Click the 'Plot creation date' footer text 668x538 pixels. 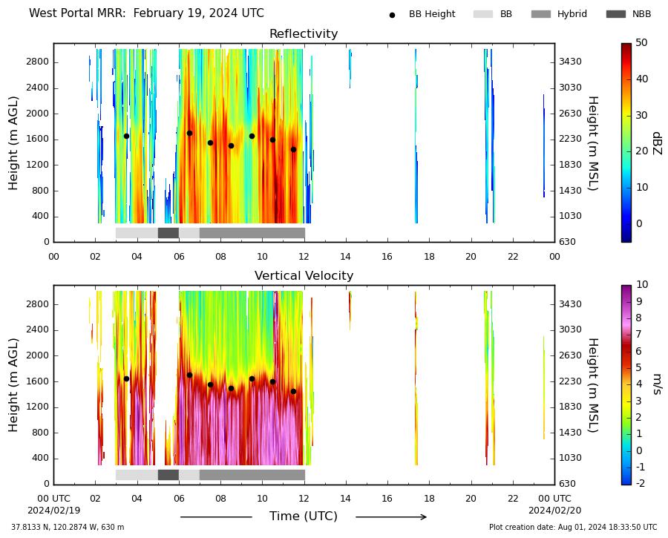[573, 528]
